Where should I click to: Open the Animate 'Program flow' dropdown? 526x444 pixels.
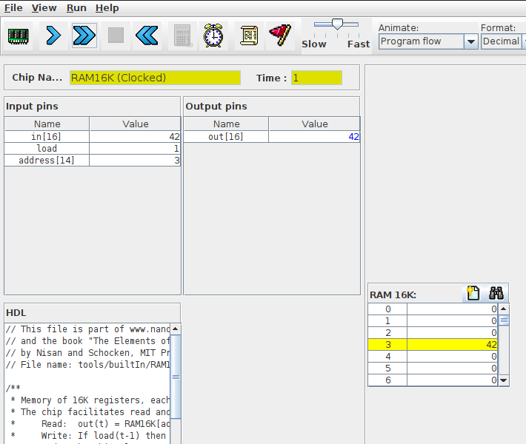[470, 41]
